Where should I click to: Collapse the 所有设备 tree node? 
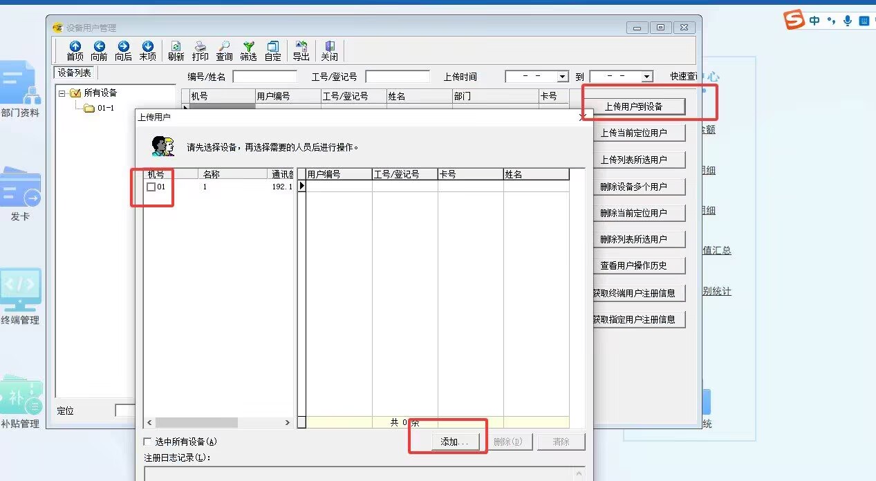click(62, 93)
